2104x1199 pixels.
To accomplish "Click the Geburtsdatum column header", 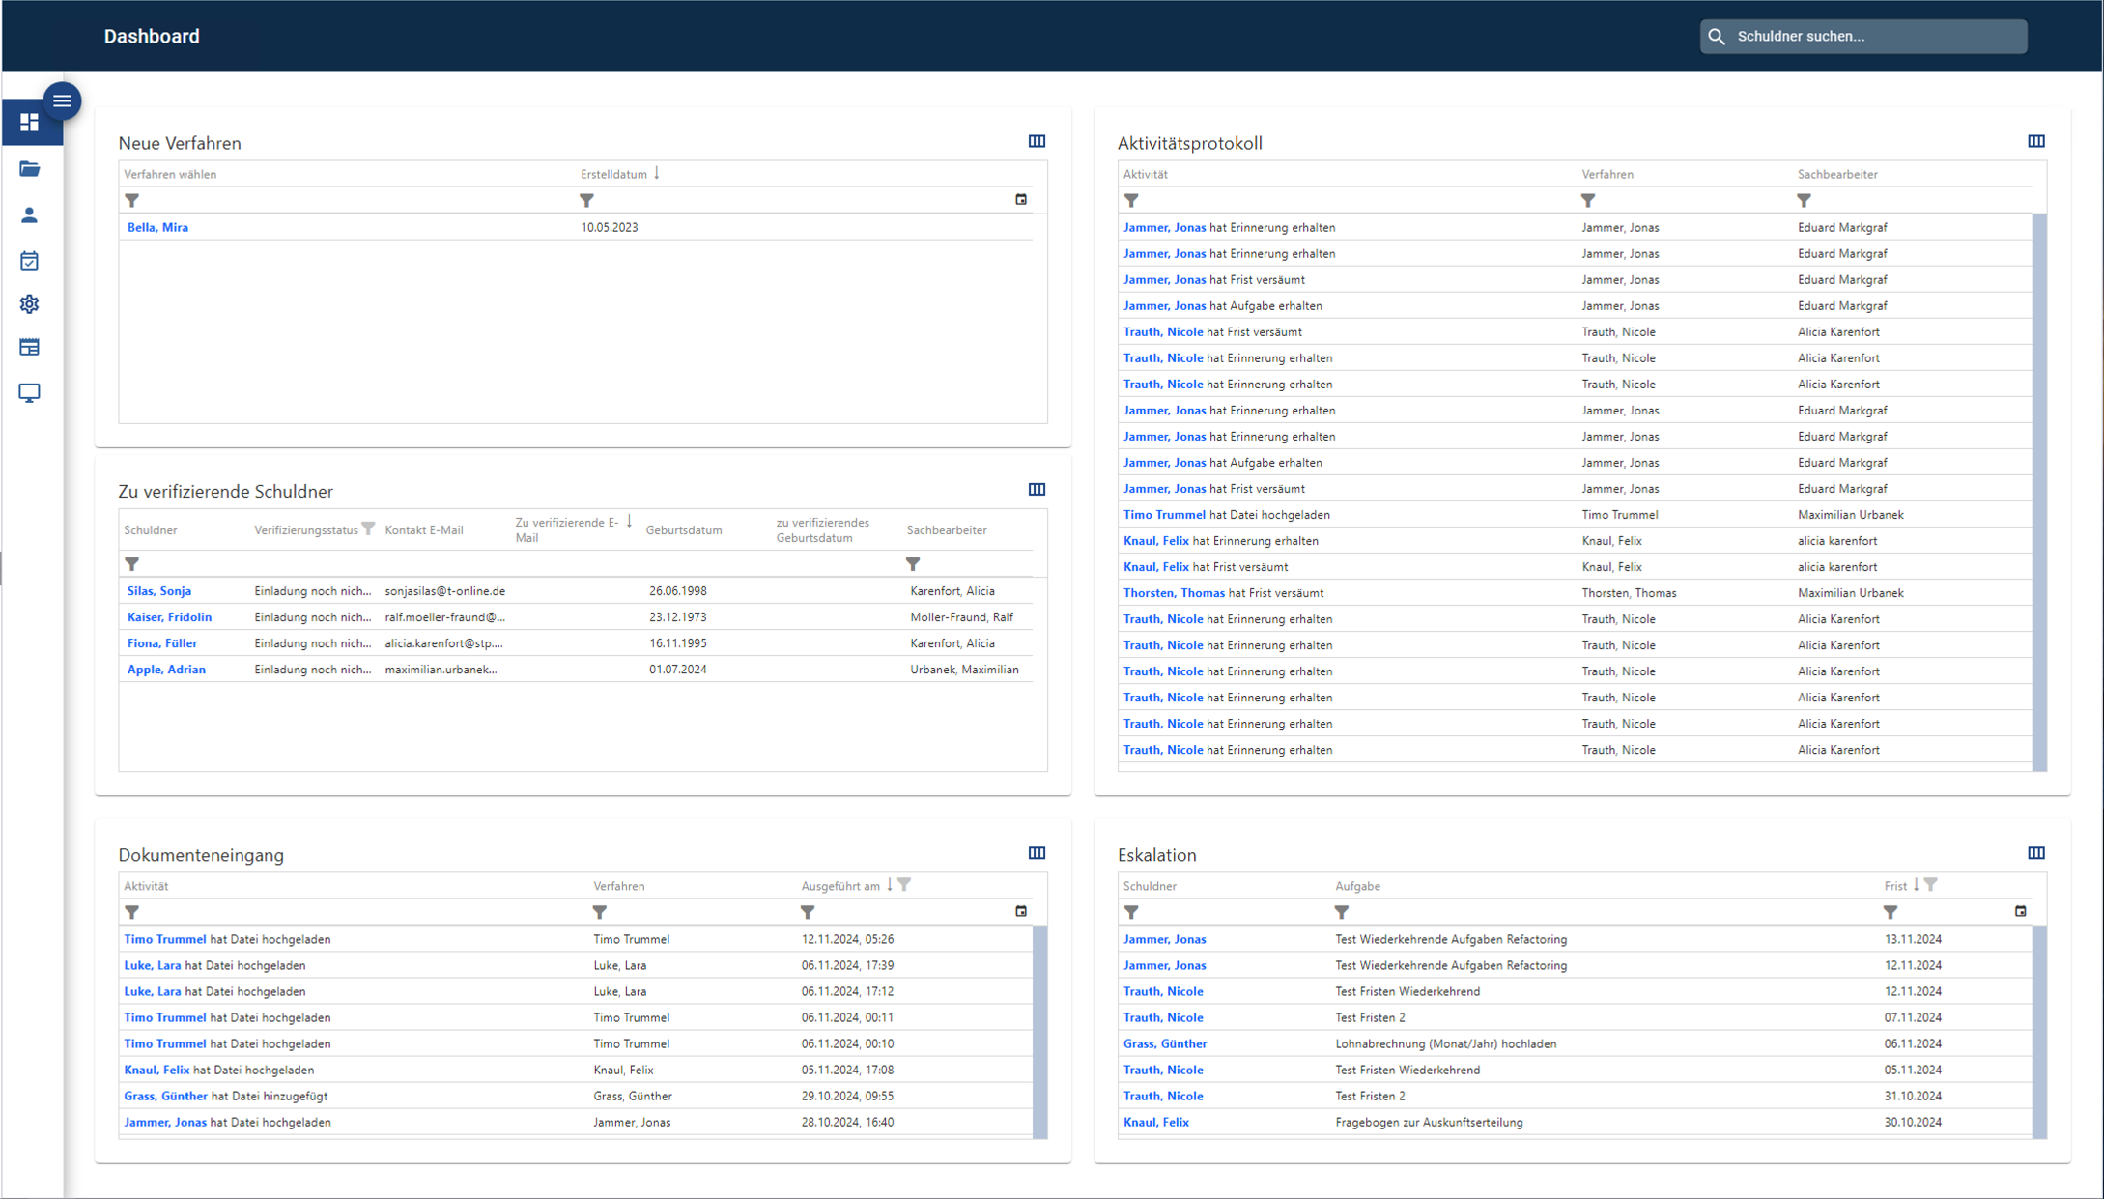I will point(684,529).
